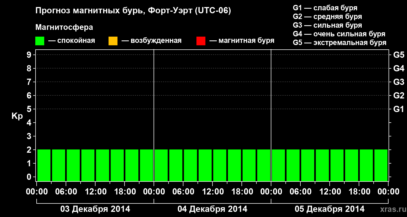Viewport: 407px width, 217px height.
Task: Click the 'Kp' axis label
Action: click(17, 116)
